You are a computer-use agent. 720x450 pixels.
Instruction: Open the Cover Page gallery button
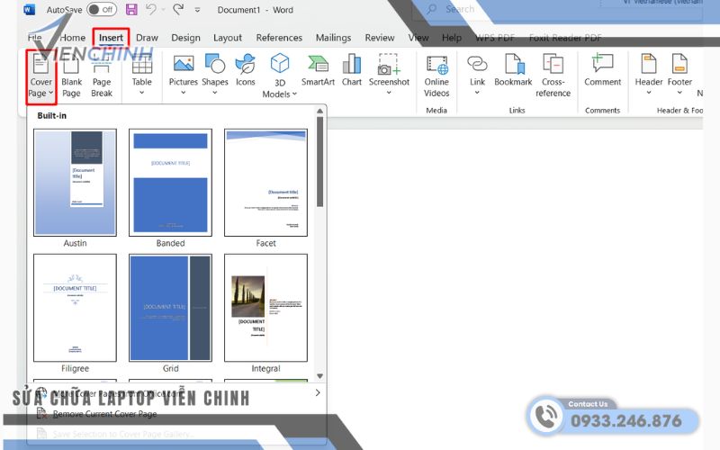40,76
